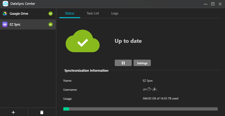Click the Up to date status text

pyautogui.click(x=128, y=41)
